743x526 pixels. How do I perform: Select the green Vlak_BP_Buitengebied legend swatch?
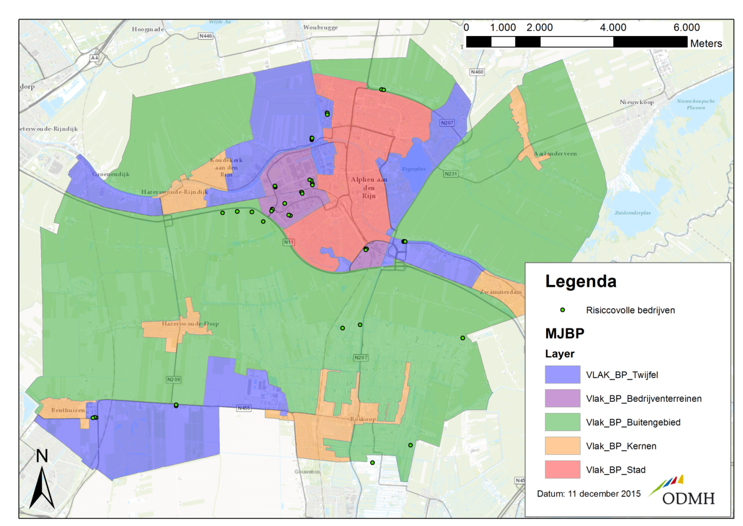click(x=562, y=422)
